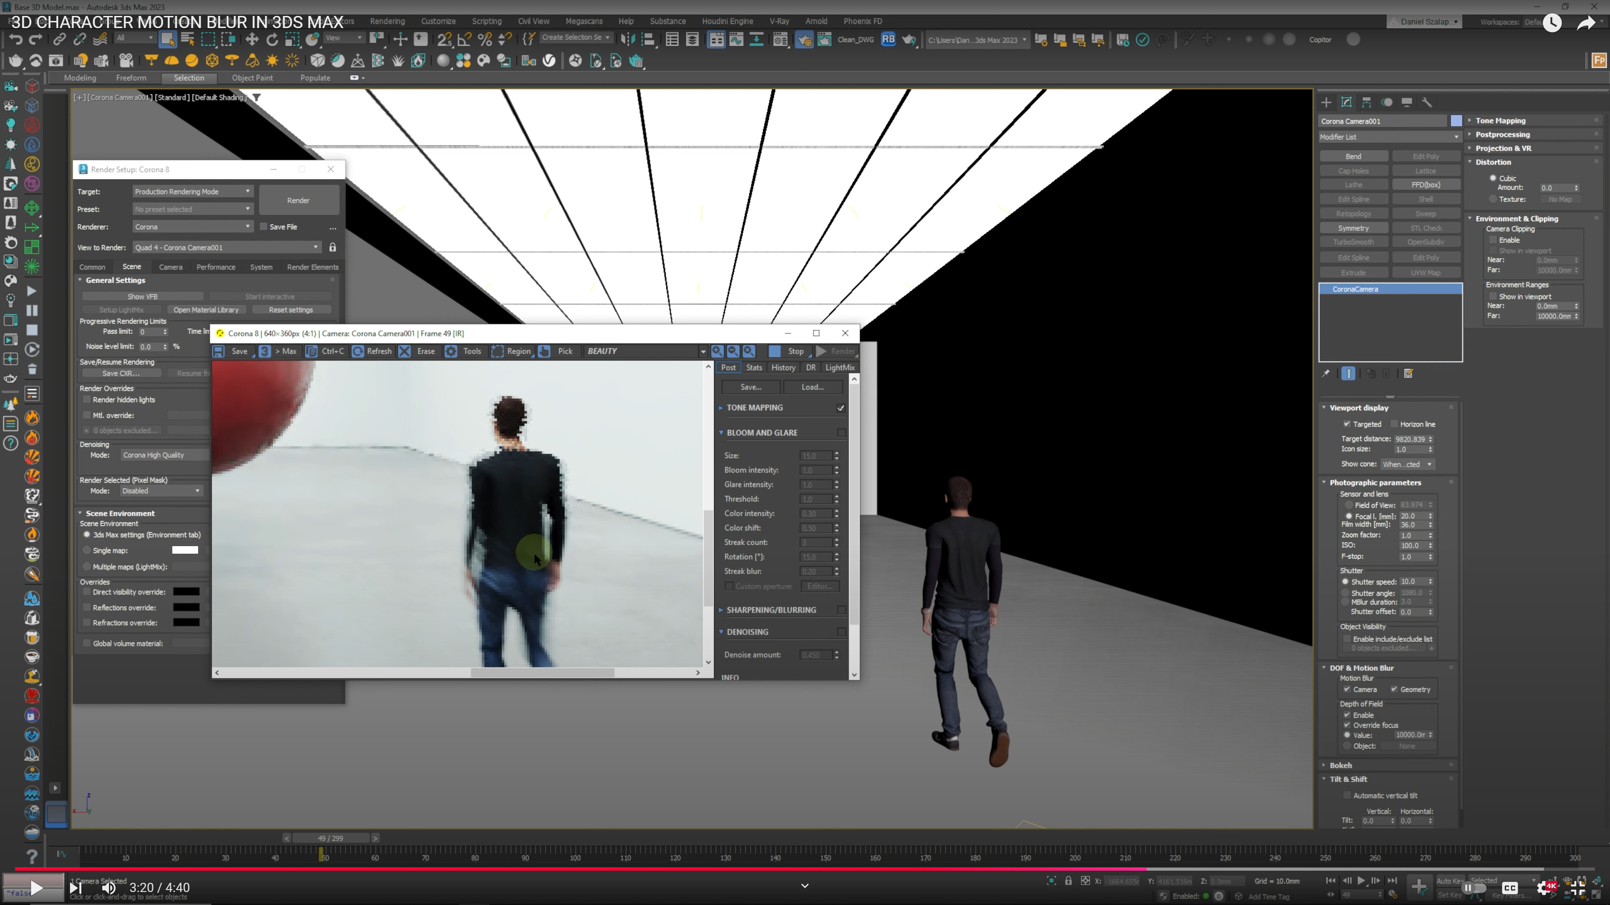The height and width of the screenshot is (905, 1610).
Task: Open the View to Render dropdown
Action: point(227,247)
